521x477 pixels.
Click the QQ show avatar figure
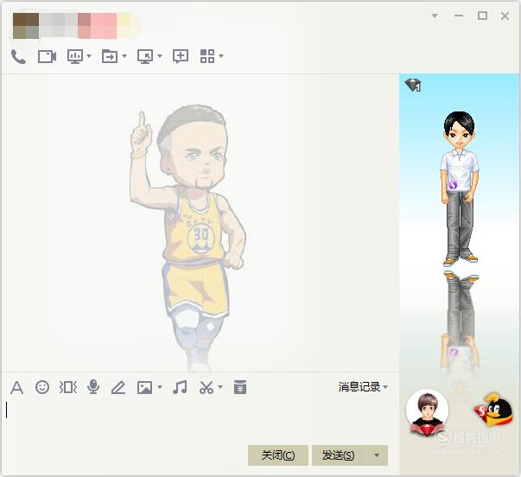coord(460,188)
